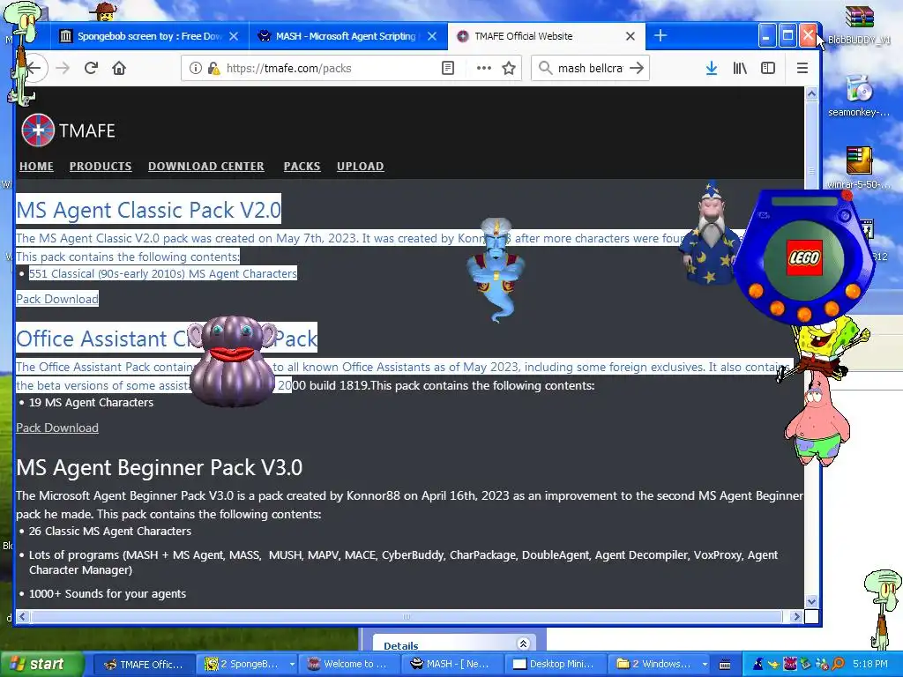Click the vertical scrollbar down arrow
Image resolution: width=903 pixels, height=677 pixels.
click(811, 601)
